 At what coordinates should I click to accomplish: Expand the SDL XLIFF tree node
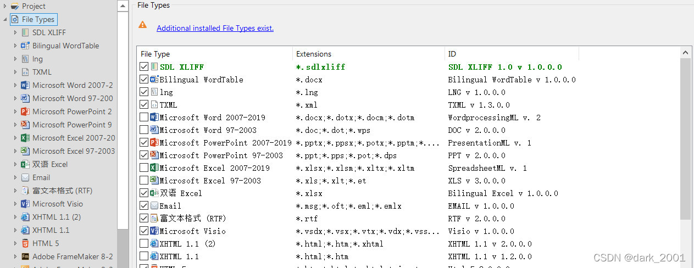tap(15, 32)
